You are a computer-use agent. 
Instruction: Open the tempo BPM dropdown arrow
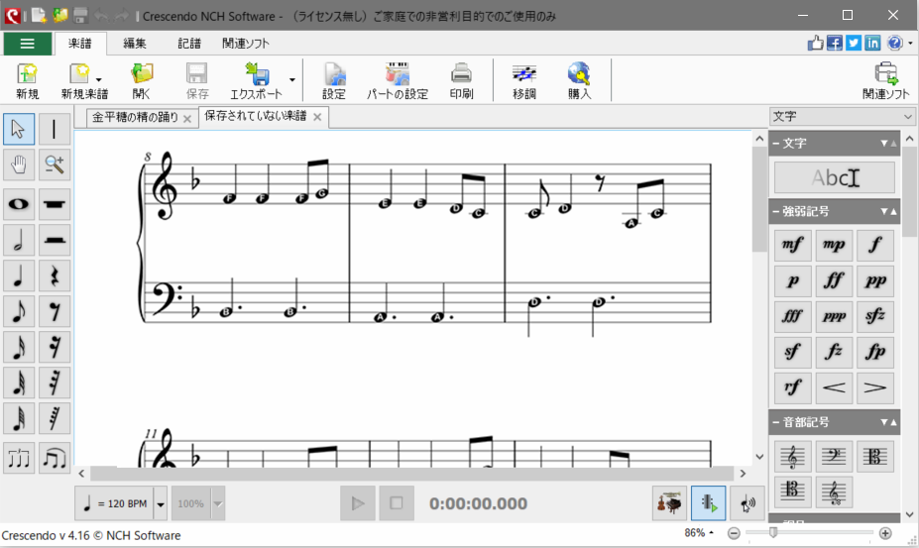pos(160,503)
